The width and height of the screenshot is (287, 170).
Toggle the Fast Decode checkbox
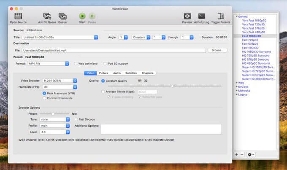pos(76,119)
